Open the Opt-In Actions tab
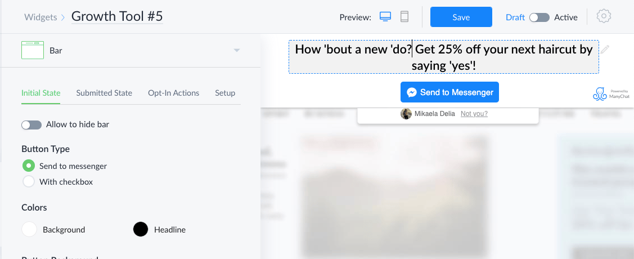 (173, 93)
